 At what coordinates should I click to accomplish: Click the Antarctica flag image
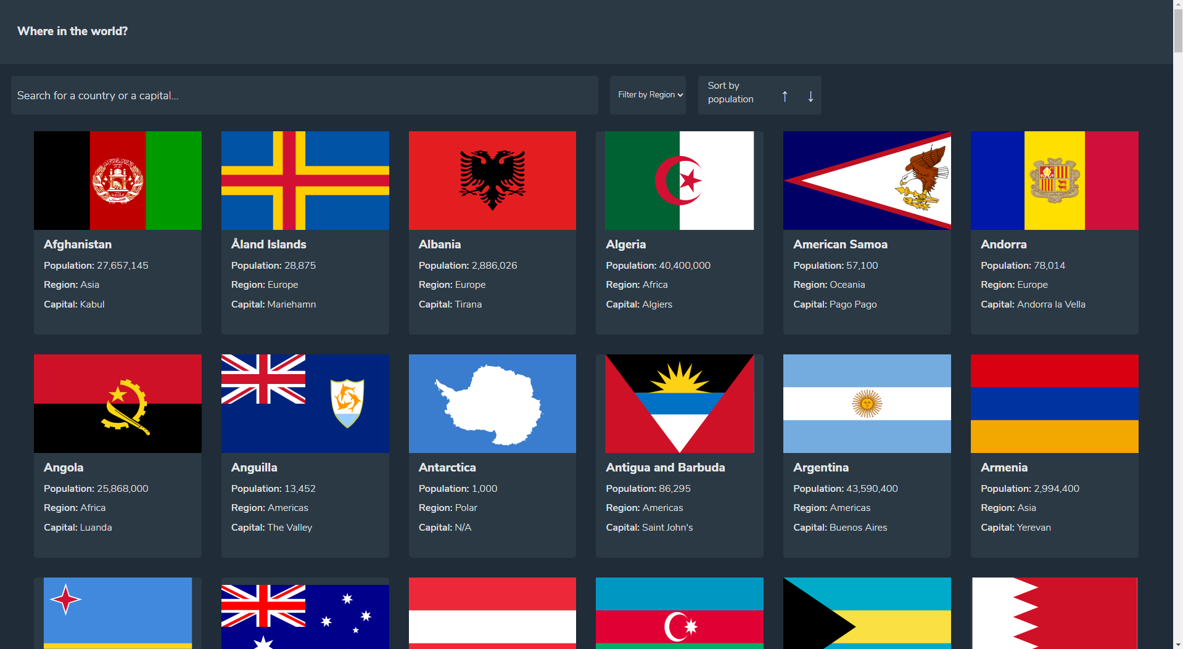492,403
